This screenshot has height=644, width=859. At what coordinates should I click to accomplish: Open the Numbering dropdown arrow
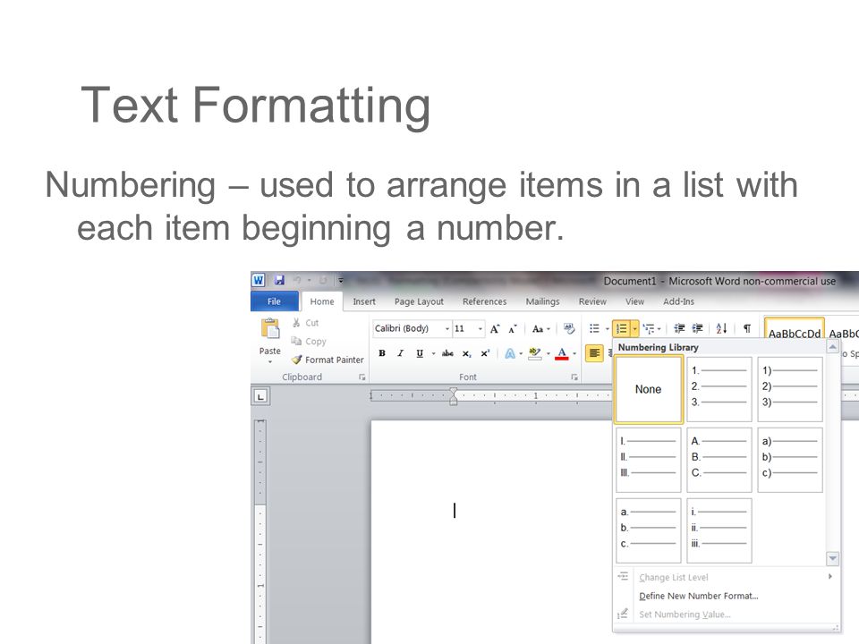(x=634, y=328)
